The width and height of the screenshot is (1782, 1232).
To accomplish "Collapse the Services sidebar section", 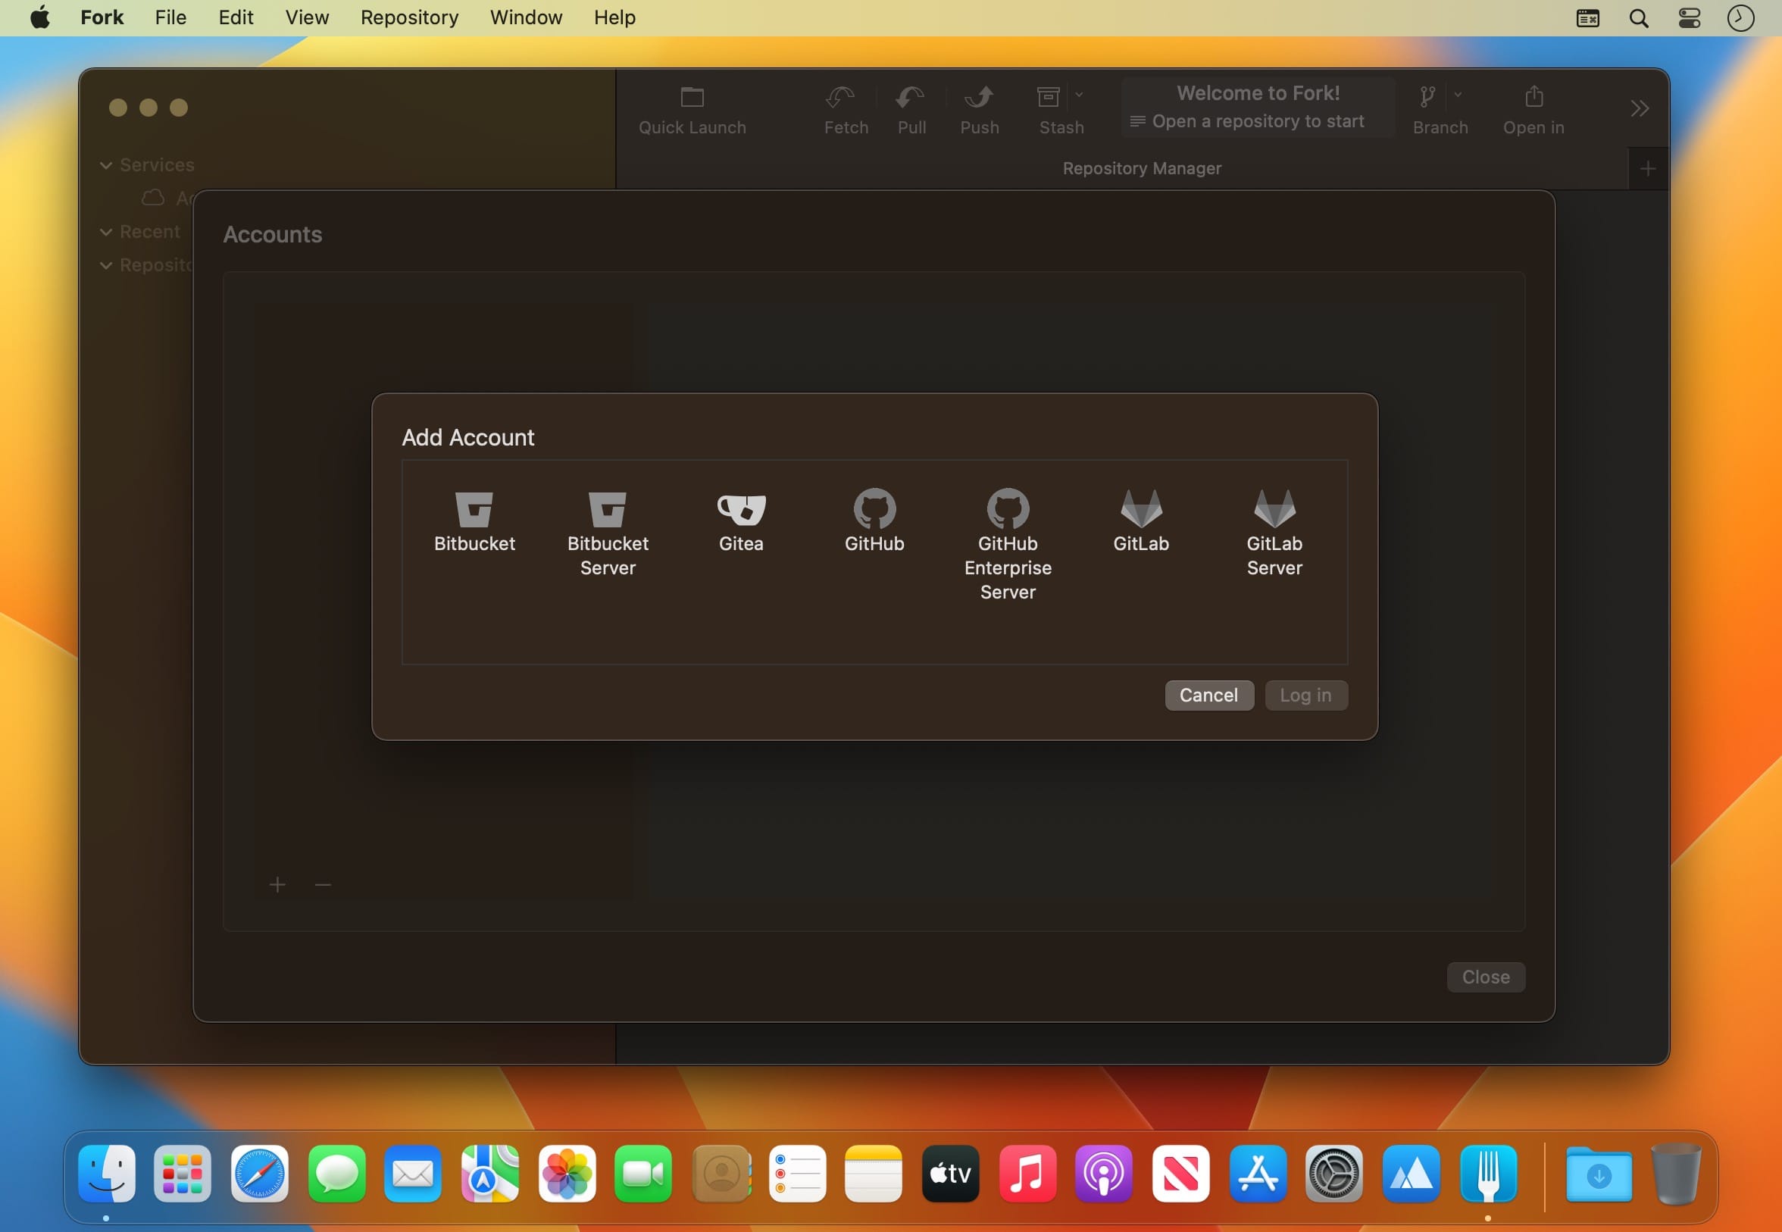I will (x=107, y=165).
